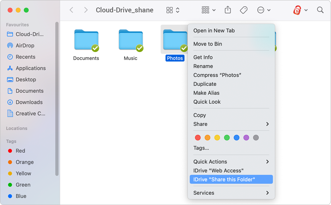Apply the yellow color tag swatch
The width and height of the screenshot is (331, 205).
tap(217, 138)
